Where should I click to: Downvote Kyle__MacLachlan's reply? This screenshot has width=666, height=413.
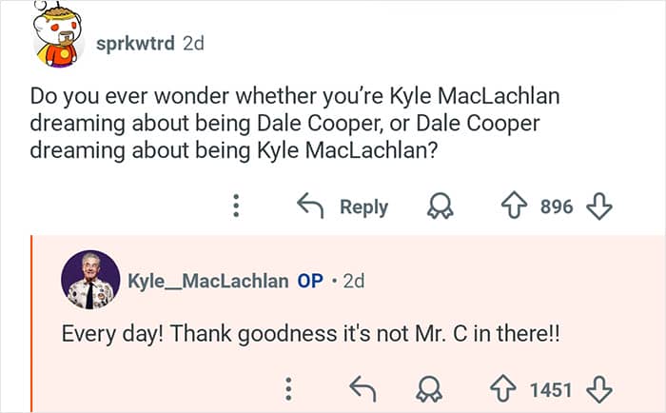pos(598,389)
